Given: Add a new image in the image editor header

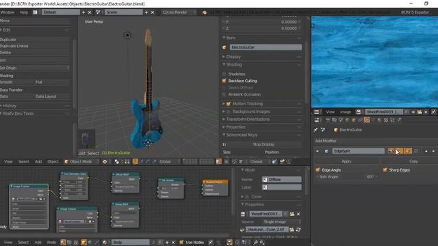Looking at the screenshot, I should [413, 112].
